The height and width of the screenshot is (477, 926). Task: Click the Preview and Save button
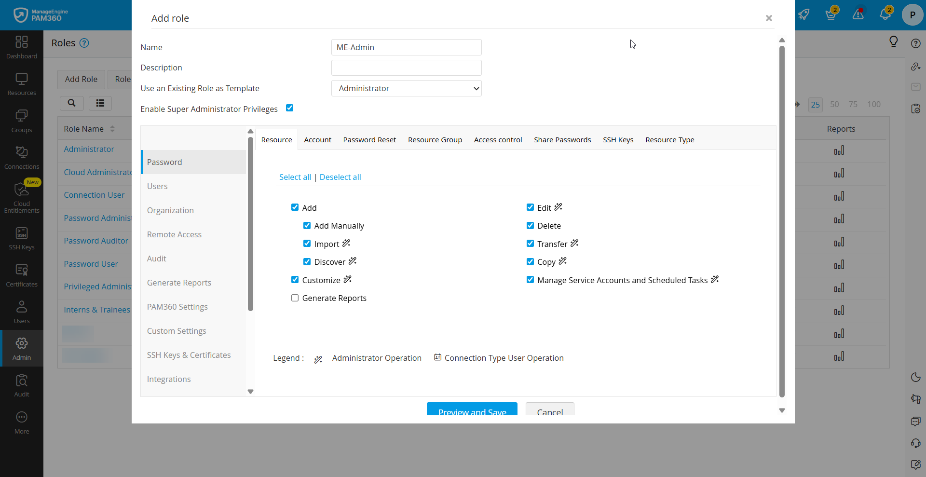472,410
